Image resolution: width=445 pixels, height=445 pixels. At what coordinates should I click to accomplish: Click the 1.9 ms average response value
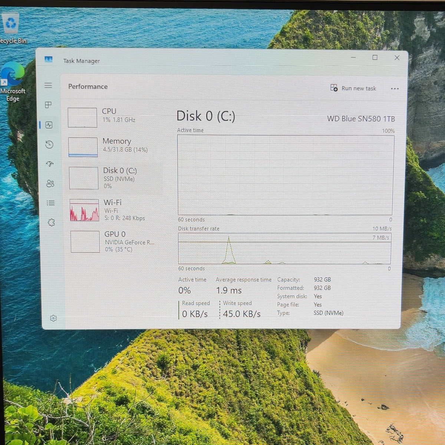point(229,290)
